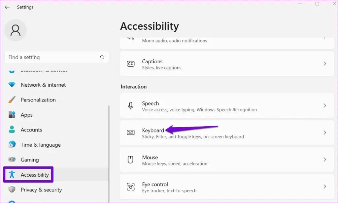The image size is (338, 203).
Task: Click the Personalization paintbrush icon
Action: (12, 100)
